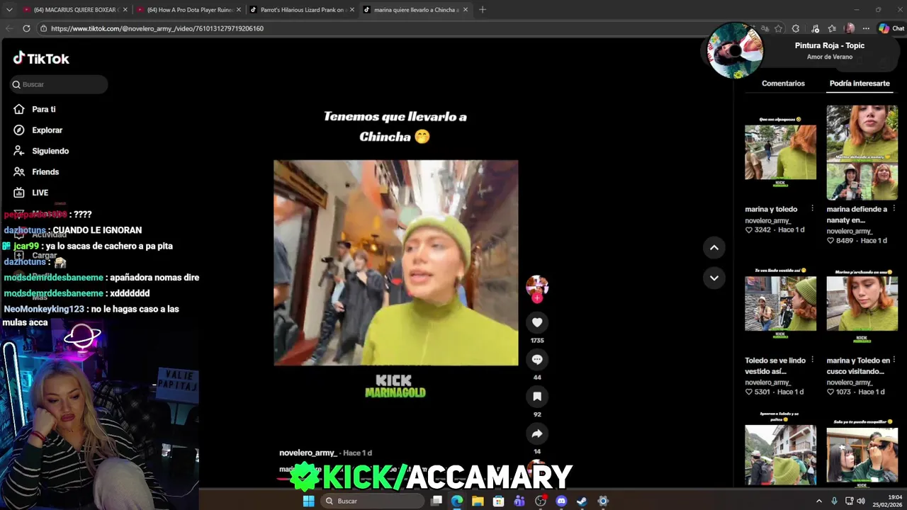Share the video with arrow icon

click(537, 433)
